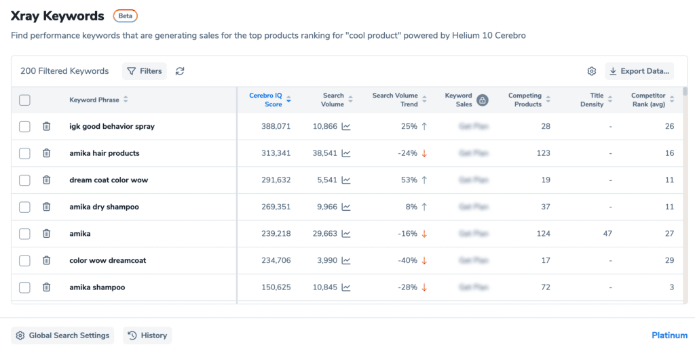Screen dimensions: 695x347
Task: Click the Beta badge
Action: click(x=126, y=16)
